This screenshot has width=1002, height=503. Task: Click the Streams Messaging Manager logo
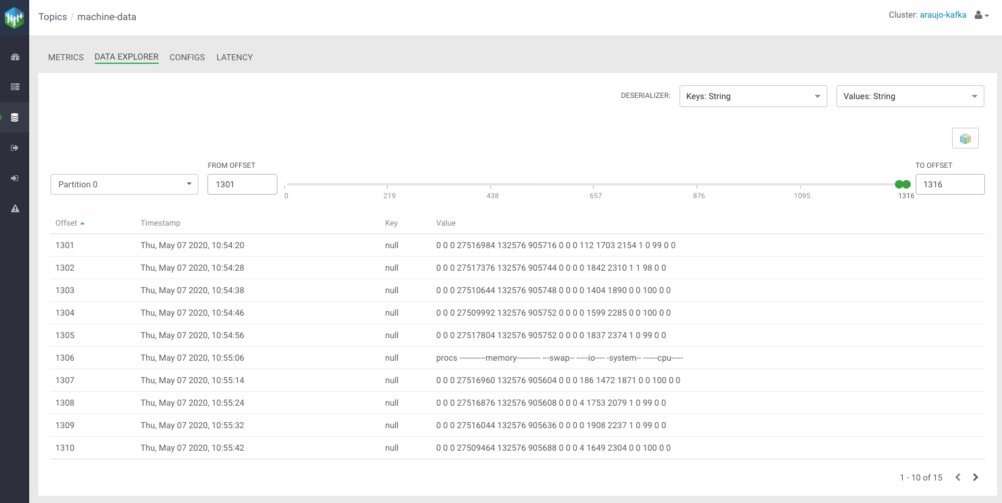click(14, 18)
